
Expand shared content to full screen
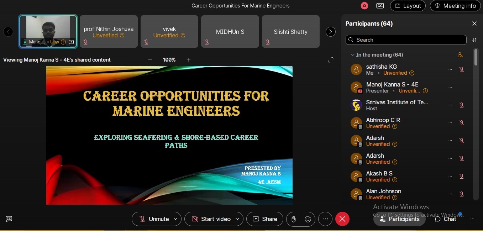(x=331, y=60)
